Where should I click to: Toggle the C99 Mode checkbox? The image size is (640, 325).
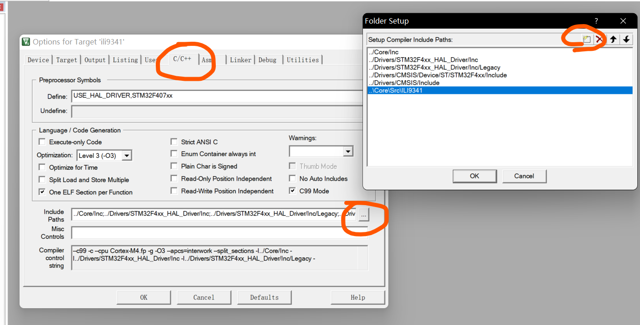[x=292, y=191]
